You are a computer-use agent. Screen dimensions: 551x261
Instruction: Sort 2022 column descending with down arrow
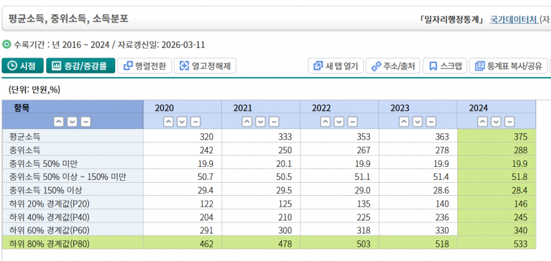point(339,122)
